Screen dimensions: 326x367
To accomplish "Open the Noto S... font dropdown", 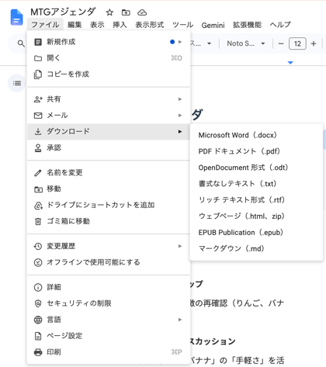I will pos(245,43).
